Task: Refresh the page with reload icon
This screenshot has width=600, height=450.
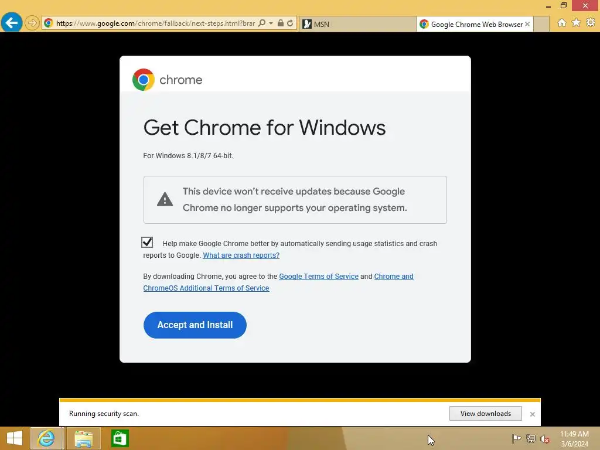Action: 291,23
